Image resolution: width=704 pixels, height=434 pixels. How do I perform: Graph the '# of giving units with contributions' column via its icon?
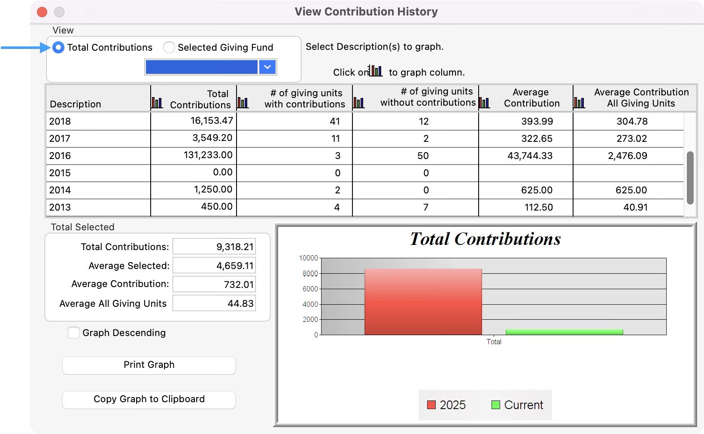[243, 103]
